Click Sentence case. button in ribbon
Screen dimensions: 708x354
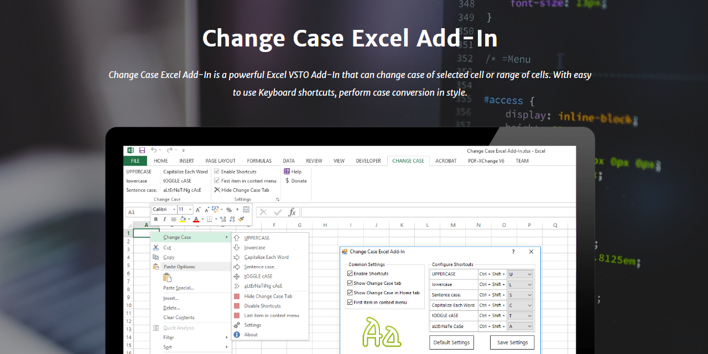coord(142,190)
